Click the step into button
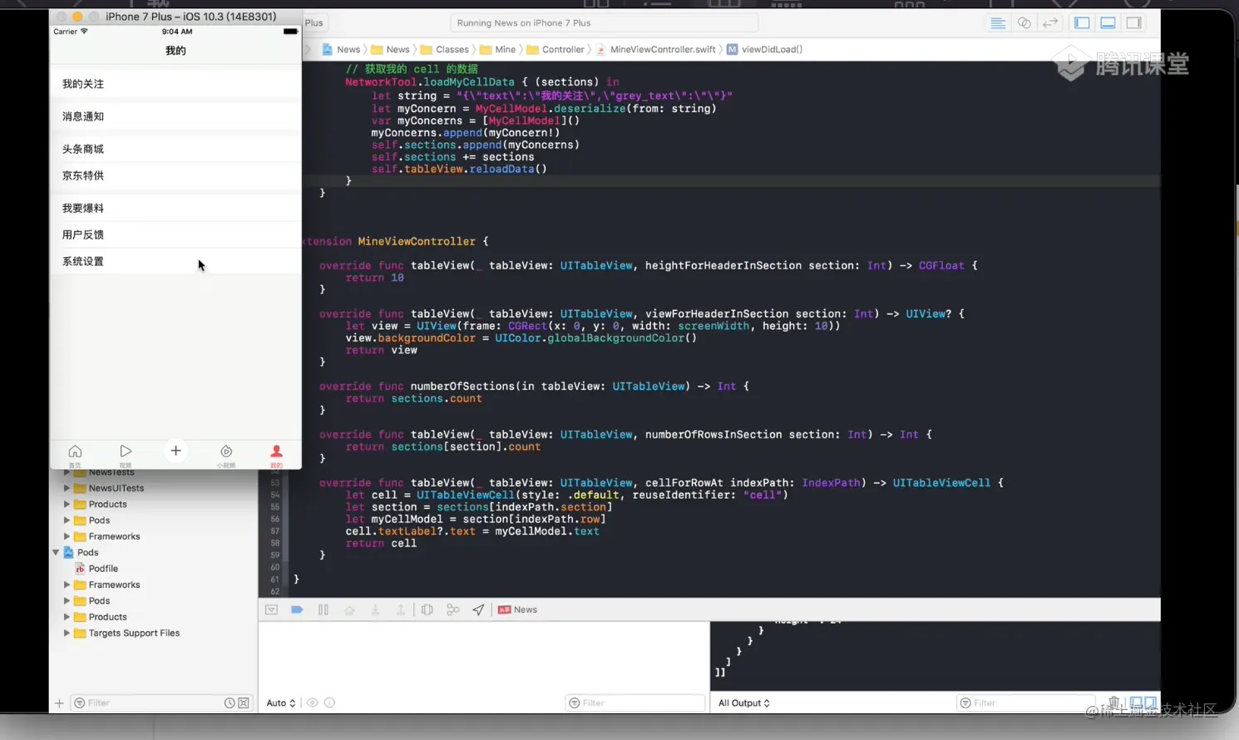The width and height of the screenshot is (1239, 740). [375, 609]
